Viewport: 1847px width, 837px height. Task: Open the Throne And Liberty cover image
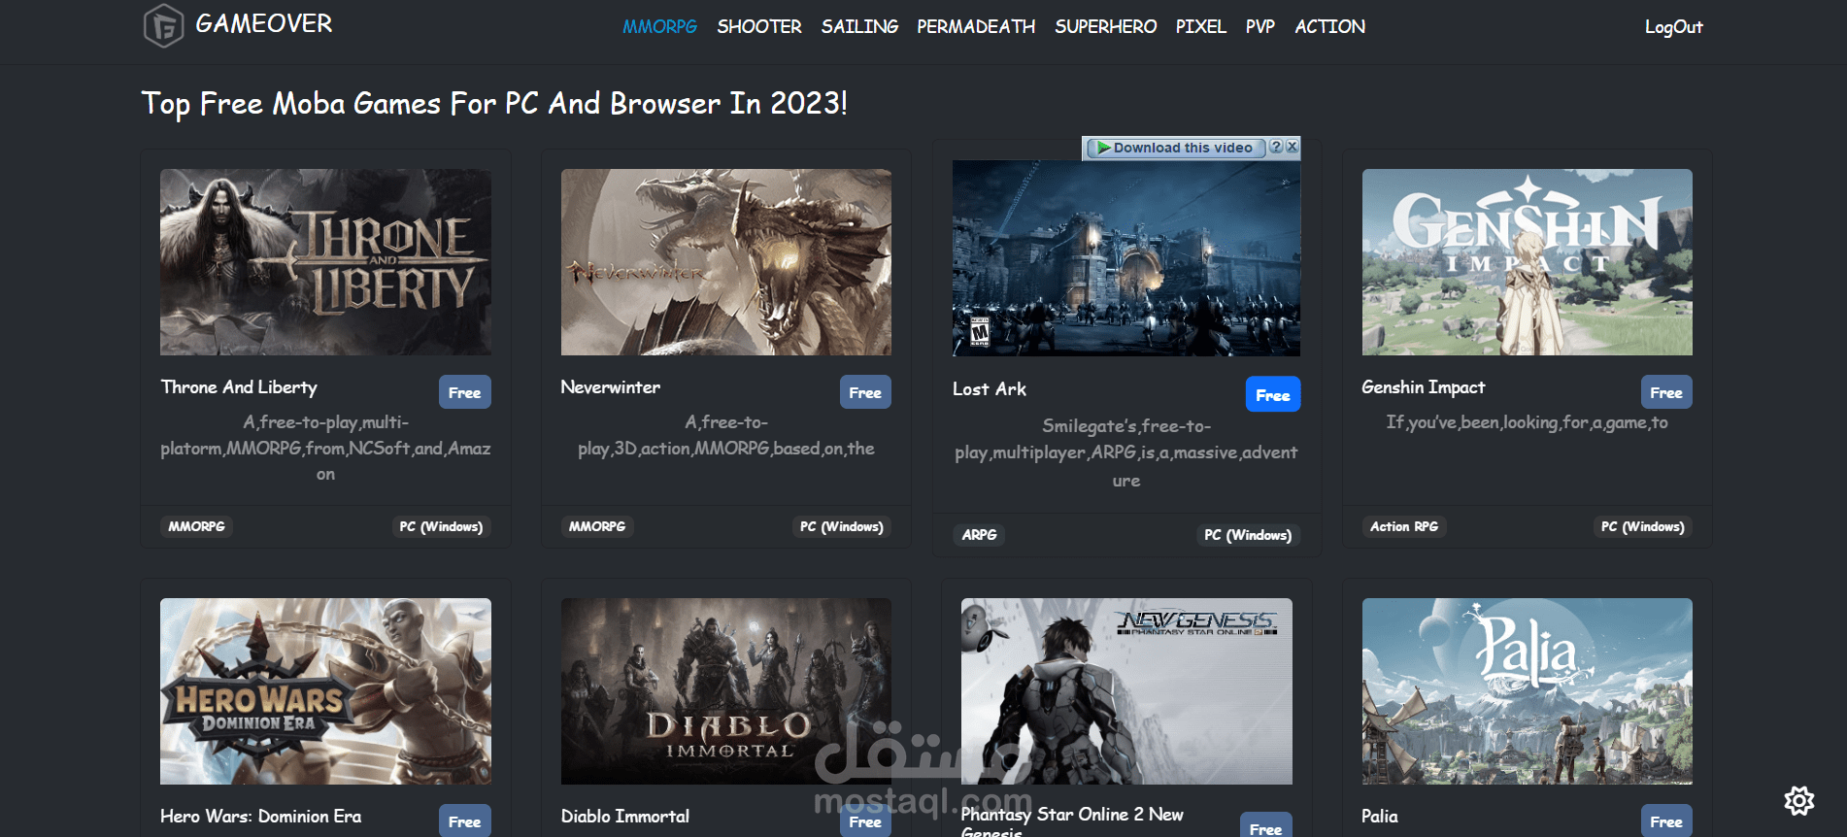click(325, 262)
